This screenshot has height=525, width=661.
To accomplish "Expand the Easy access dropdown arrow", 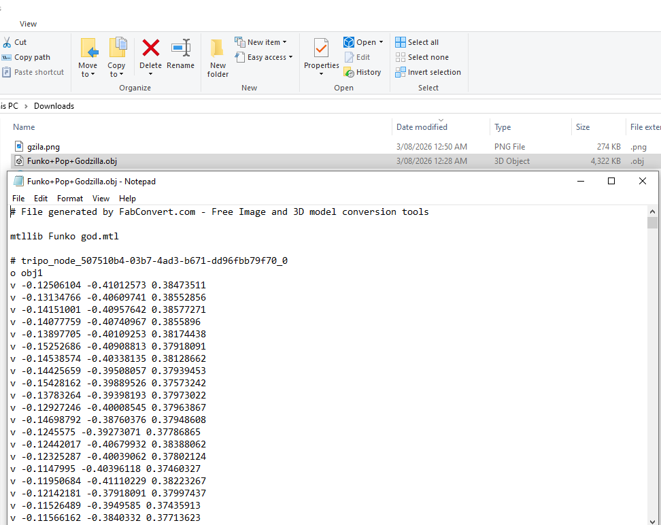I will (290, 57).
